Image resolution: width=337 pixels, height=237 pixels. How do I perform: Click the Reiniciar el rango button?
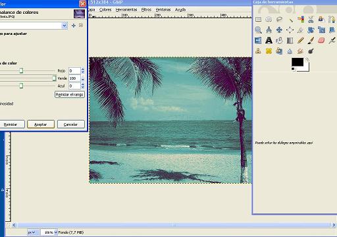point(70,95)
